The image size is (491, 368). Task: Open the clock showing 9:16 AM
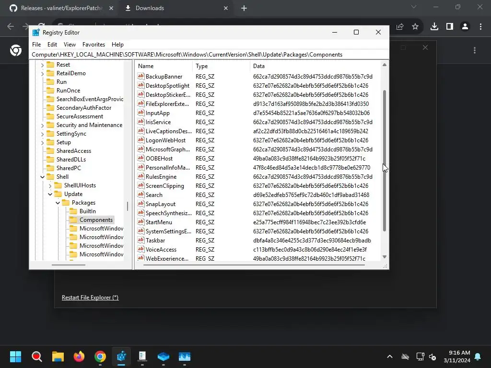(x=457, y=356)
